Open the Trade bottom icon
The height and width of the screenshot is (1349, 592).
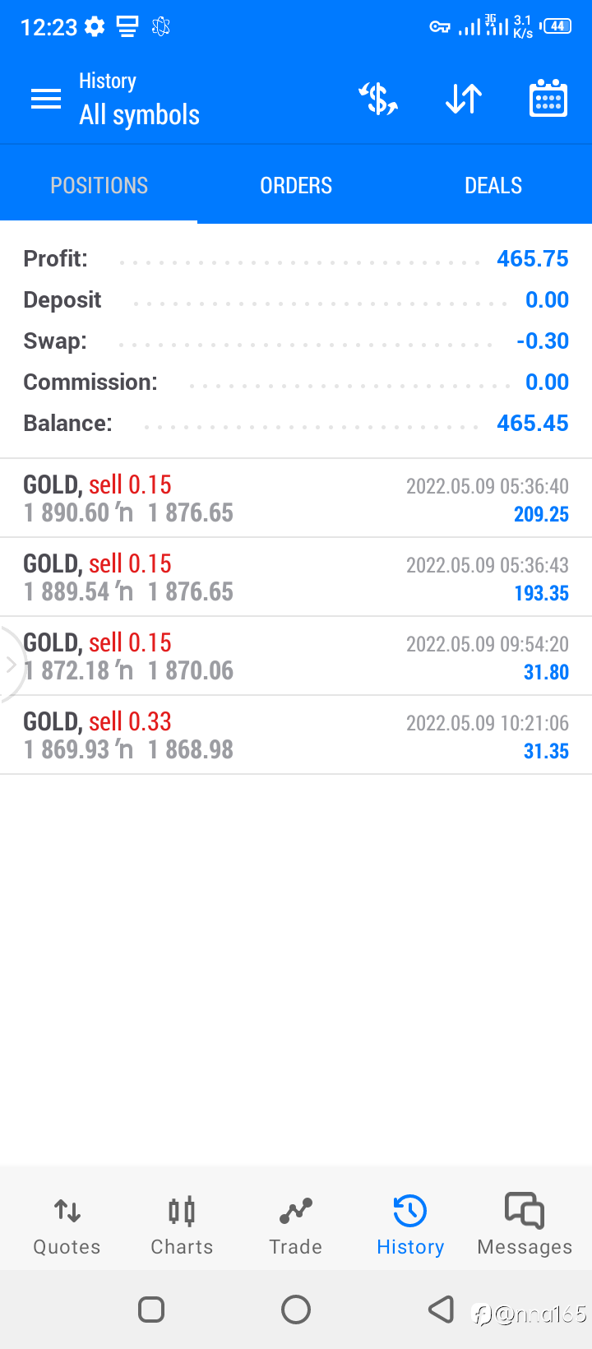coord(296,1211)
